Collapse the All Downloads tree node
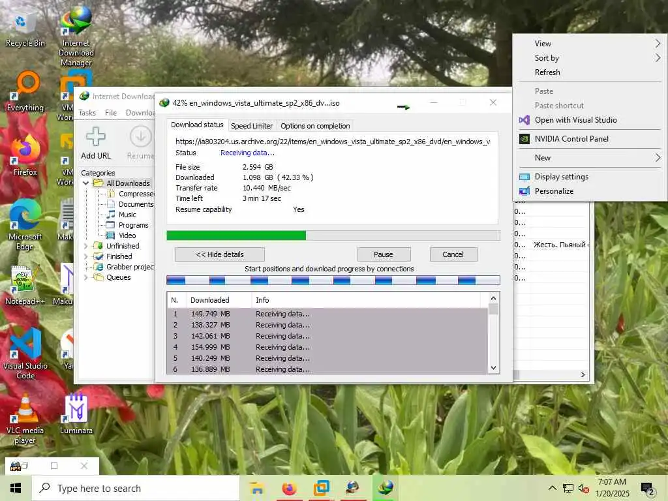668x501 pixels. click(86, 183)
